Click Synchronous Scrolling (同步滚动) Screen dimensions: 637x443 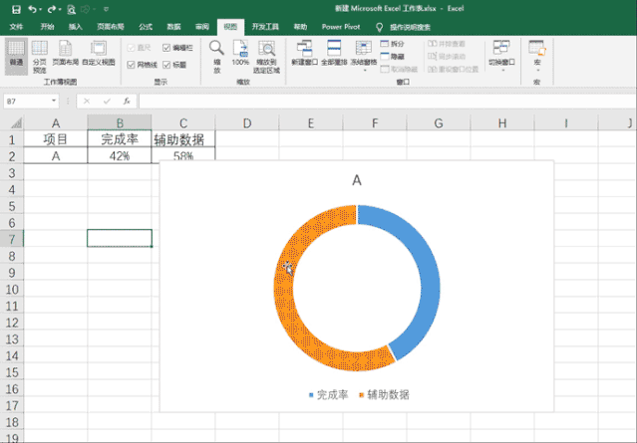point(446,57)
